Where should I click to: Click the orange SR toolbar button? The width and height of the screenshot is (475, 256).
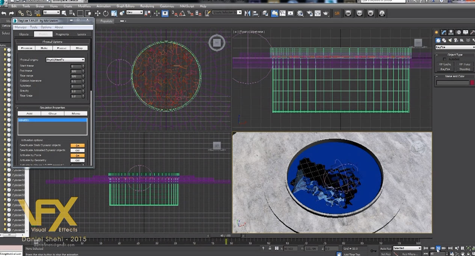tap(337, 13)
